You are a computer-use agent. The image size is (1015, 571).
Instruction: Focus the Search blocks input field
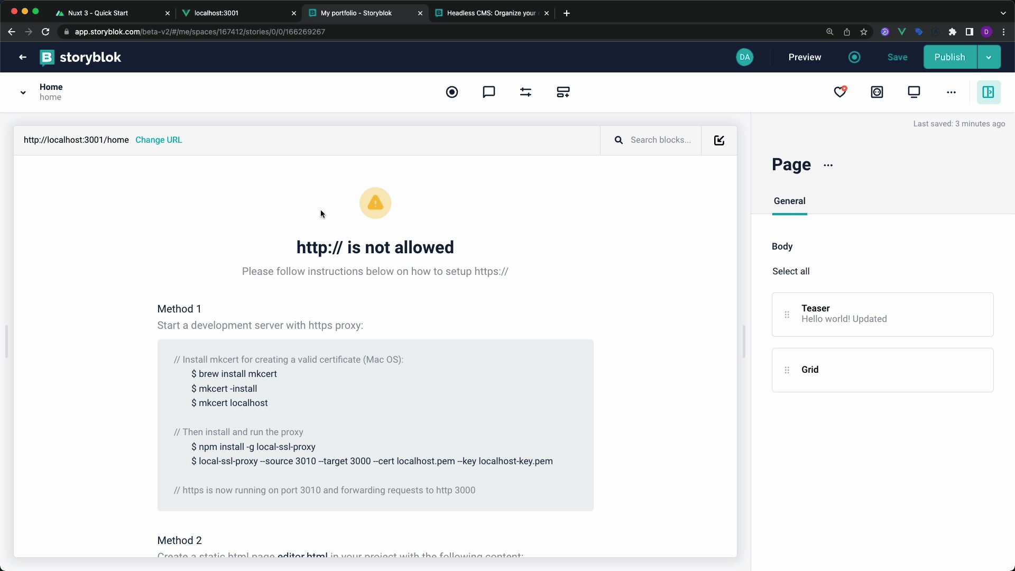660,140
